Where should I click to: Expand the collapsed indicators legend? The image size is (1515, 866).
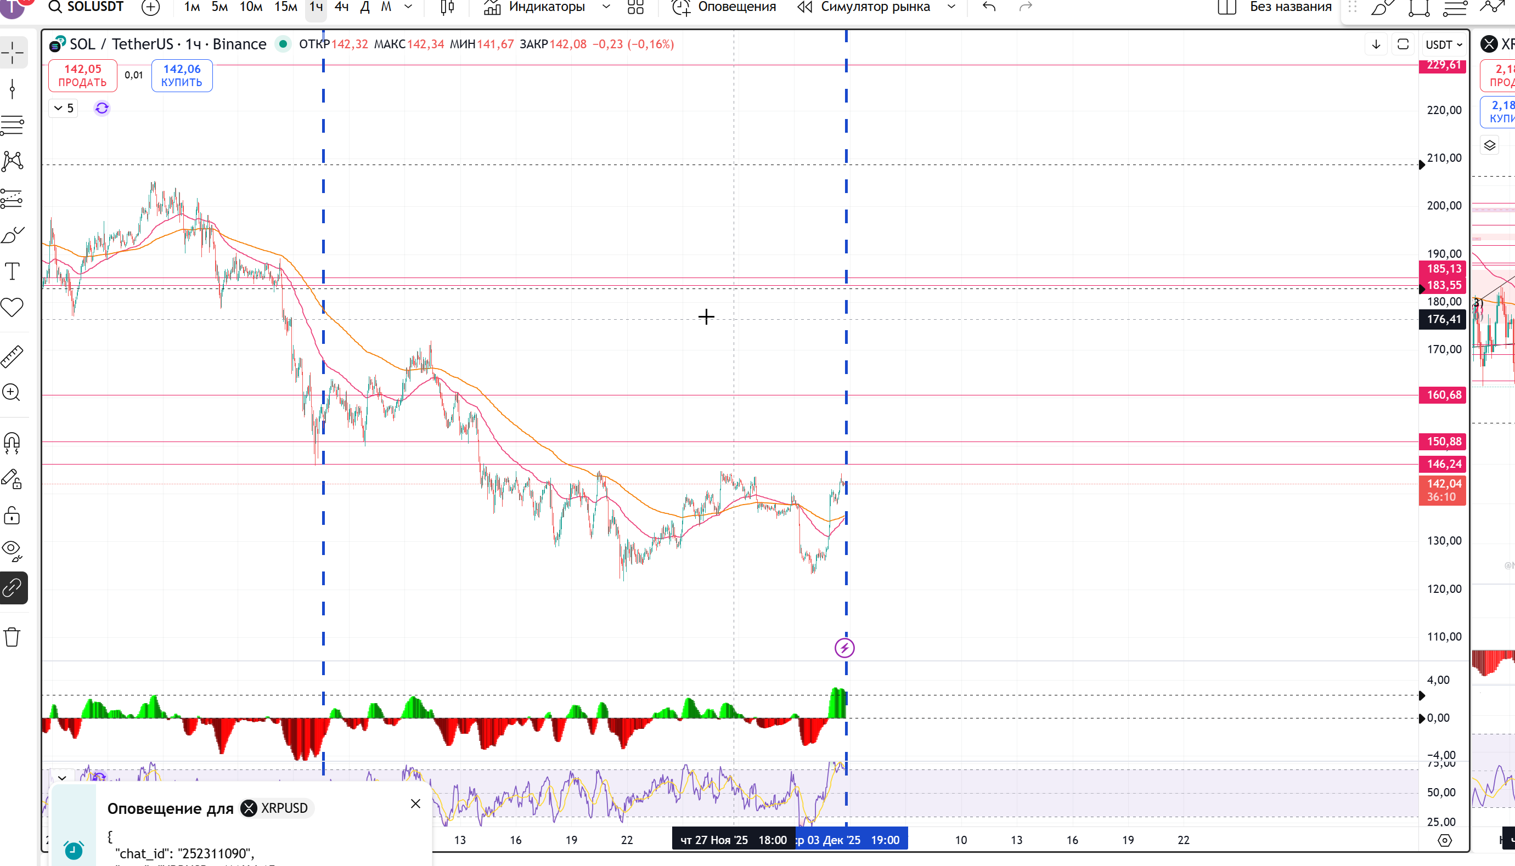pos(63,108)
